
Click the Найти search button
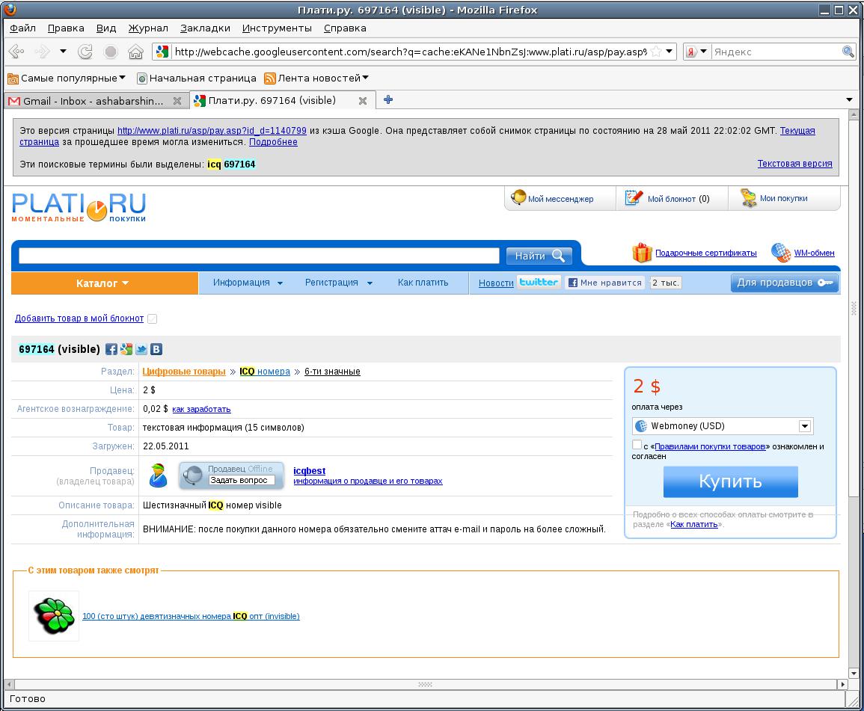(539, 256)
